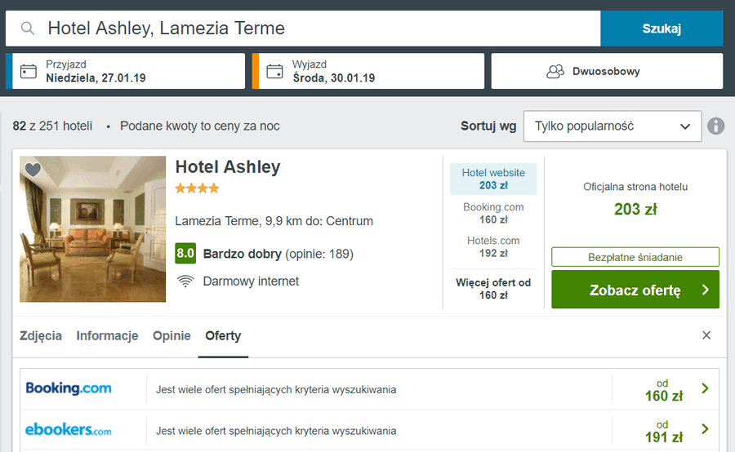Select the Hotels.com 192 zł price link
Viewport: 735px width, 452px height.
click(x=493, y=246)
